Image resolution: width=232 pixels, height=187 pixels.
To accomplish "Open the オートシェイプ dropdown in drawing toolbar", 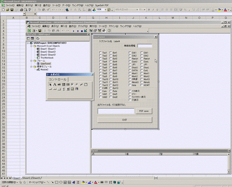I will [x=37, y=182].
